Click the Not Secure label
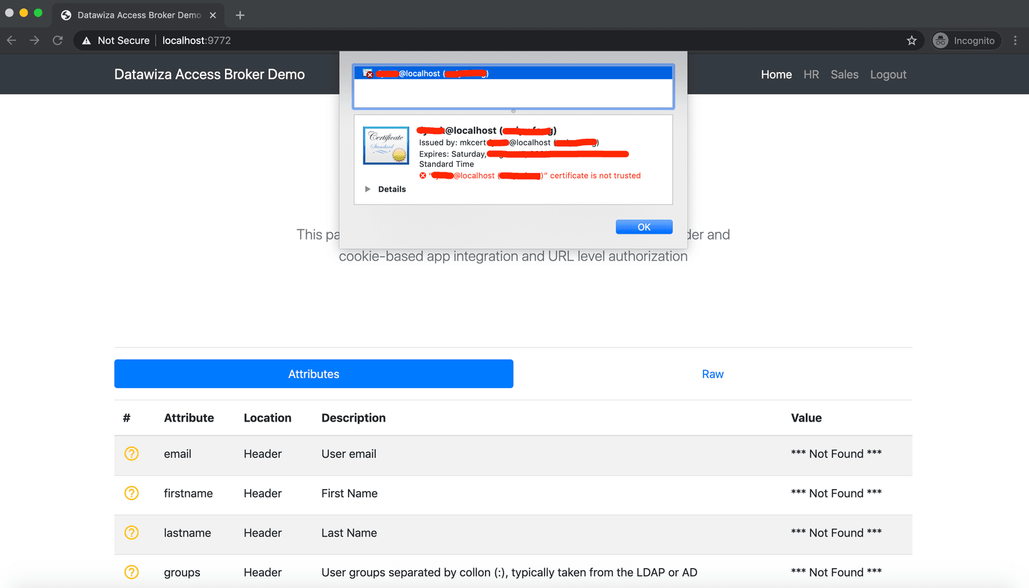1029x588 pixels. pyautogui.click(x=123, y=40)
